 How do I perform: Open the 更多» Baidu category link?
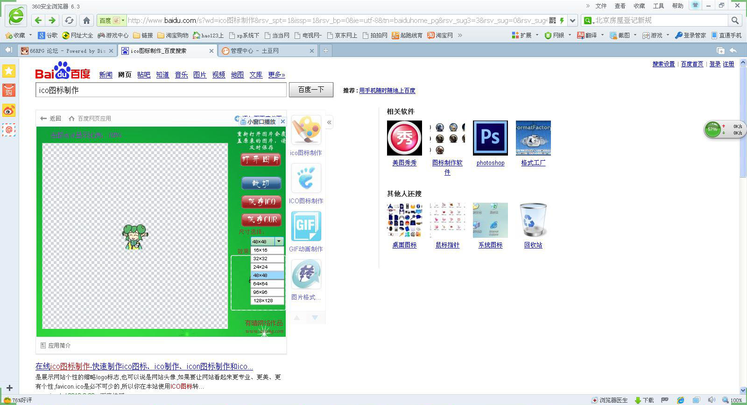click(276, 75)
